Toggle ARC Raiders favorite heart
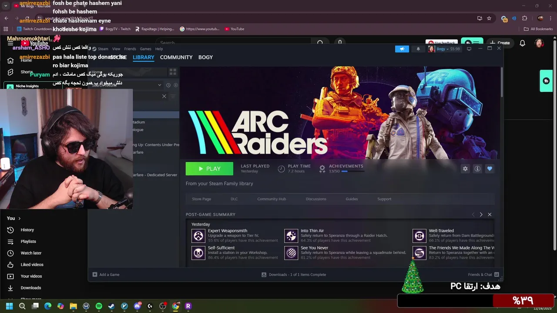The width and height of the screenshot is (557, 313). (x=490, y=169)
